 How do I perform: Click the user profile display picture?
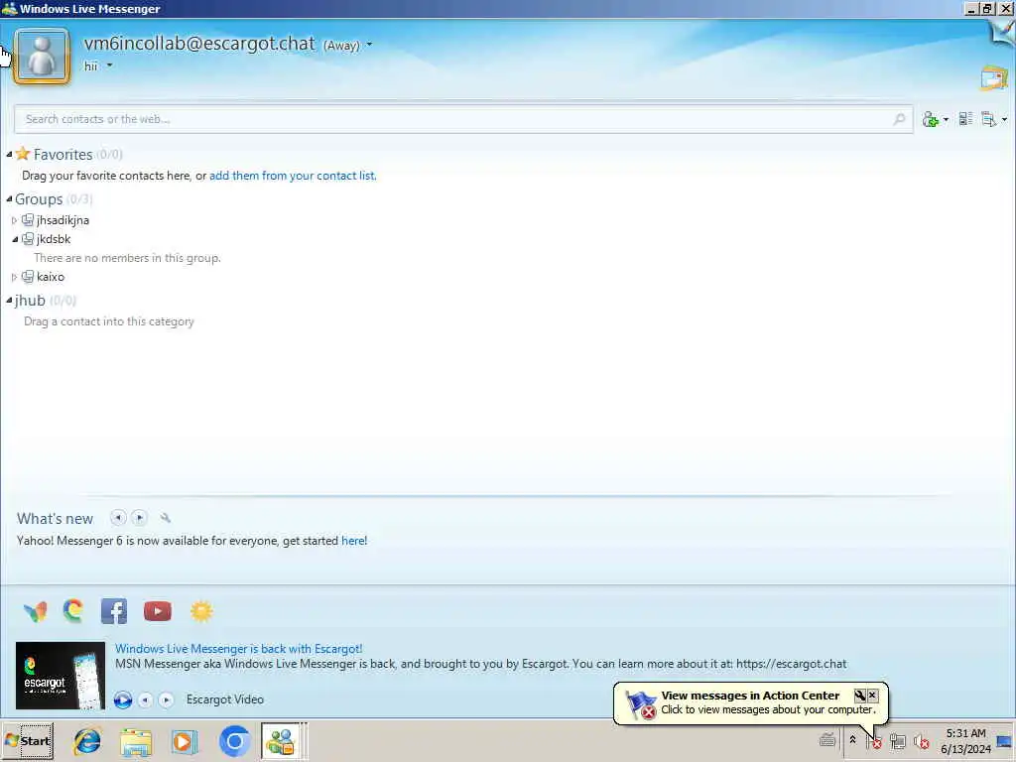pyautogui.click(x=42, y=57)
